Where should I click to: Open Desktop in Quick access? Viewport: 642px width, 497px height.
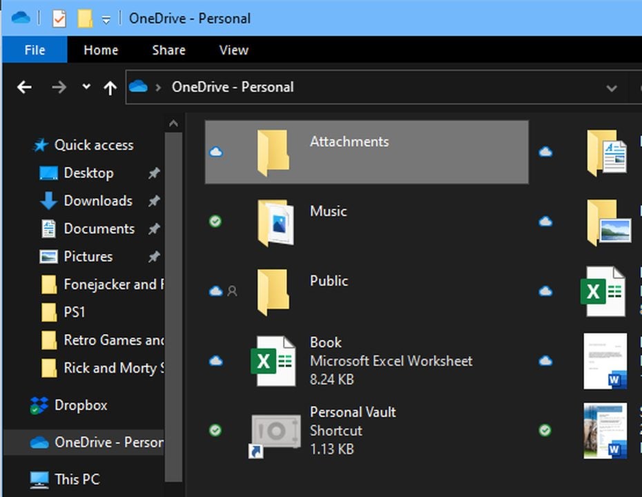[88, 173]
